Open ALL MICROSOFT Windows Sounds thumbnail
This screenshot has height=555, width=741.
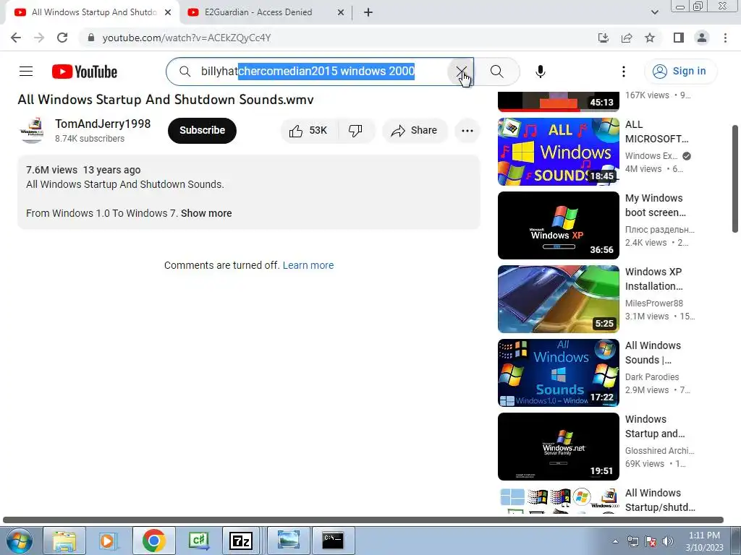click(x=558, y=152)
